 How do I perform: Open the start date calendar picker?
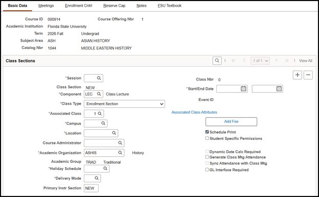point(243,89)
